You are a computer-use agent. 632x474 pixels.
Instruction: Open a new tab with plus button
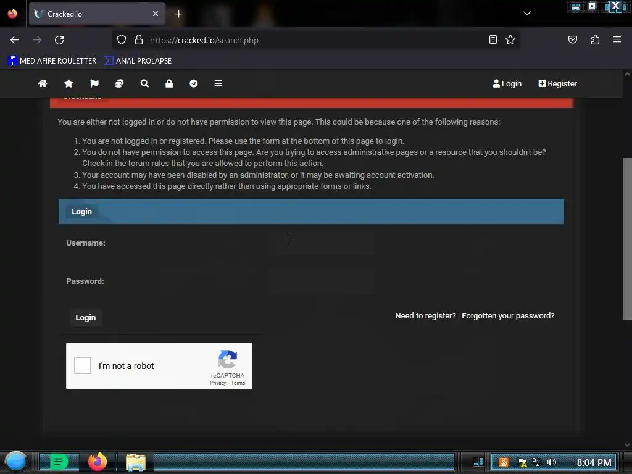[178, 14]
